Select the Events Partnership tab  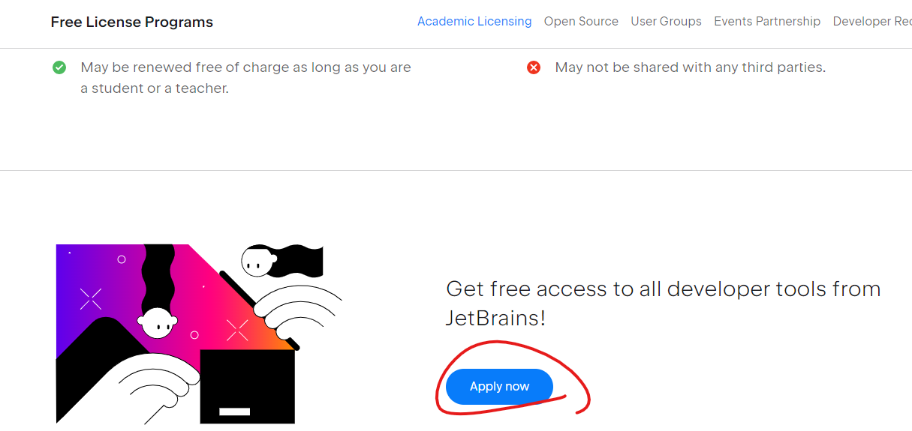tap(767, 21)
